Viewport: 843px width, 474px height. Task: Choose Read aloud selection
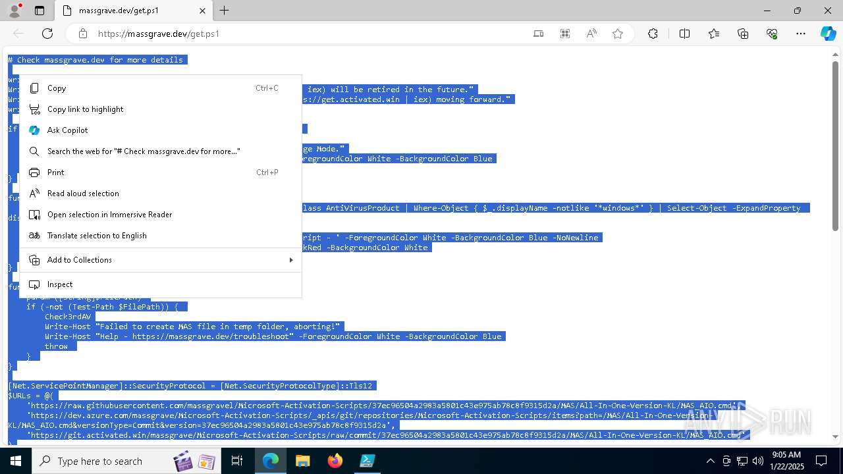point(161,194)
